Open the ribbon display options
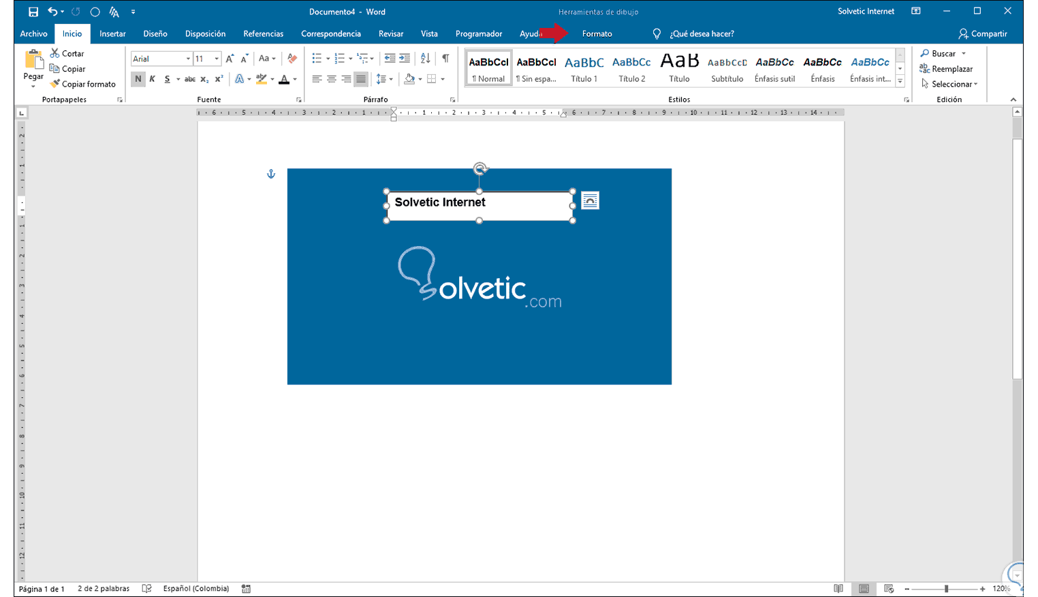The width and height of the screenshot is (1038, 597). coord(916,12)
